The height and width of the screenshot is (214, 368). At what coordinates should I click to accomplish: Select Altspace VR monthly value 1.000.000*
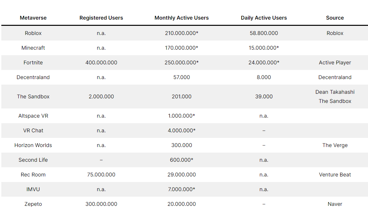pos(182,116)
